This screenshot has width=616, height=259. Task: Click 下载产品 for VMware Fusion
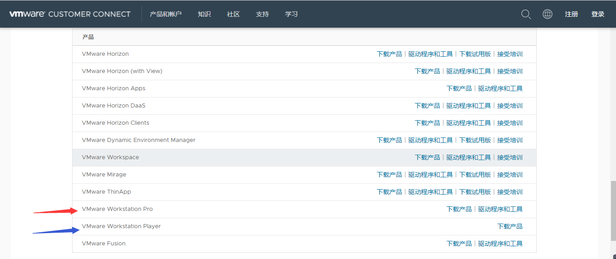pos(459,244)
